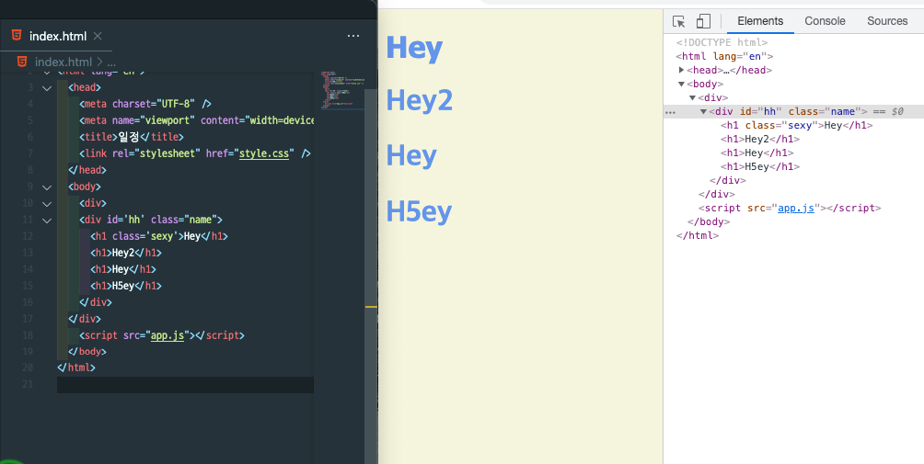Fold the head block at line 3
The width and height of the screenshot is (924, 464).
coord(47,87)
